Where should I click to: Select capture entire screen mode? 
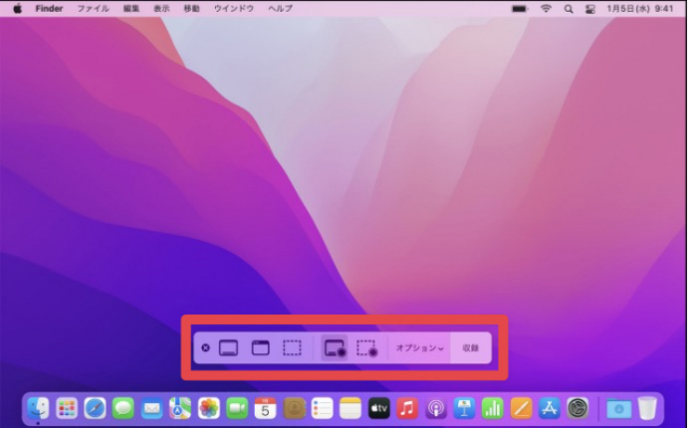[x=228, y=348]
